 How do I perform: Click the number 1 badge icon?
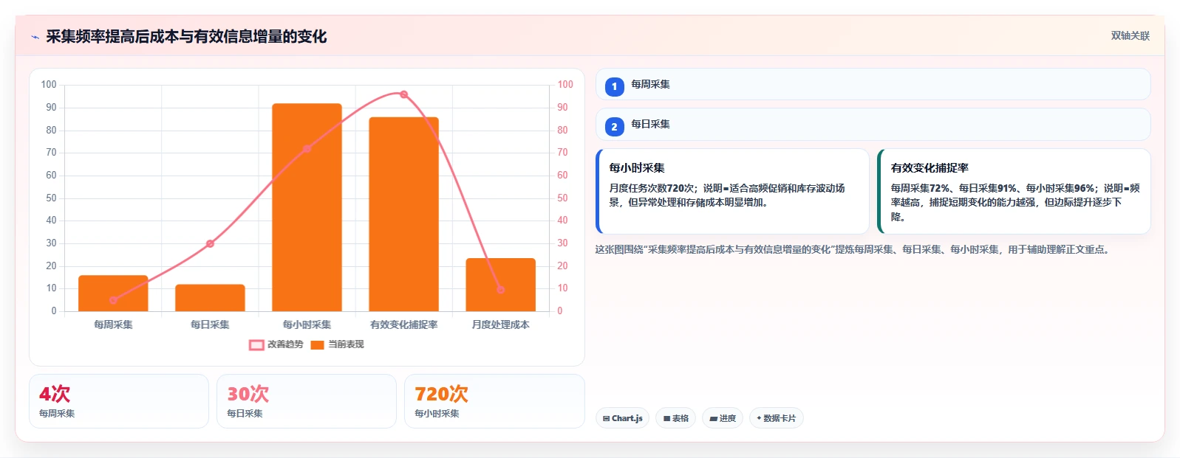[614, 86]
